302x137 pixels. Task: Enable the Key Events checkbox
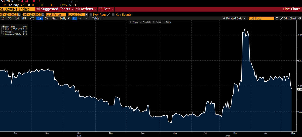coord(113,15)
